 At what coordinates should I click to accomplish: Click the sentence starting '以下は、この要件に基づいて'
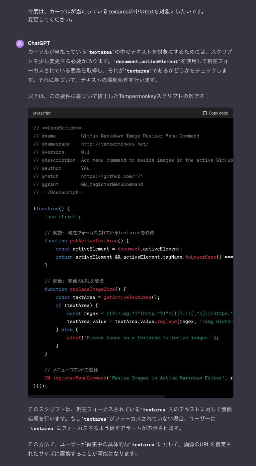pos(119,96)
